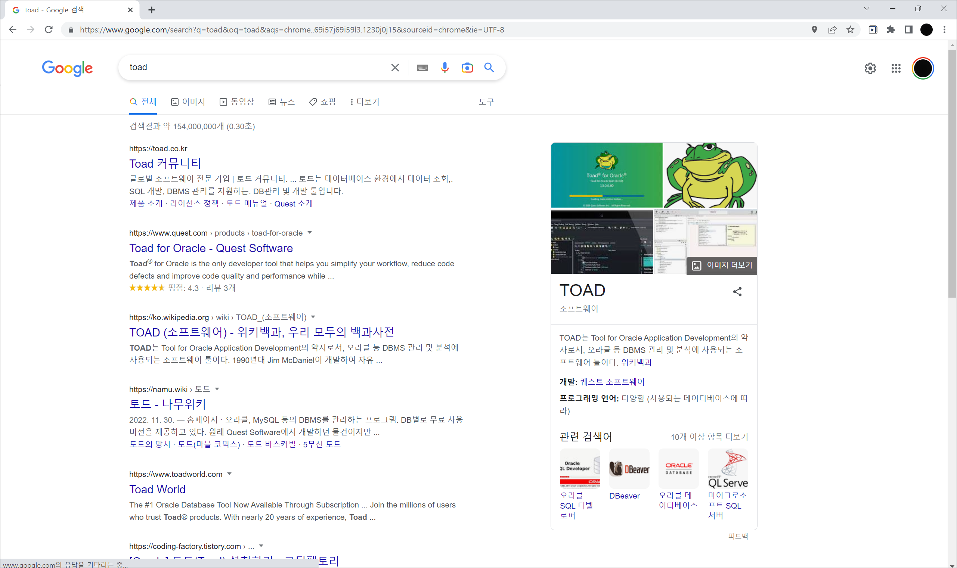Open the DBeaver related search
Viewport: 957px width, 568px height.
pyautogui.click(x=629, y=475)
